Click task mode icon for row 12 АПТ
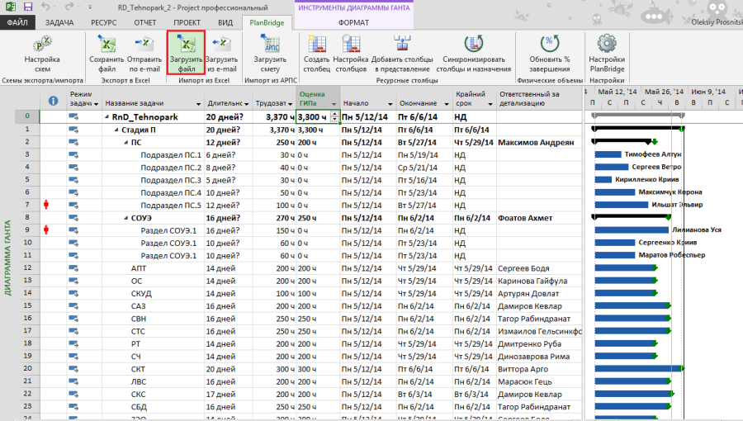743x421 pixels. coord(73,268)
